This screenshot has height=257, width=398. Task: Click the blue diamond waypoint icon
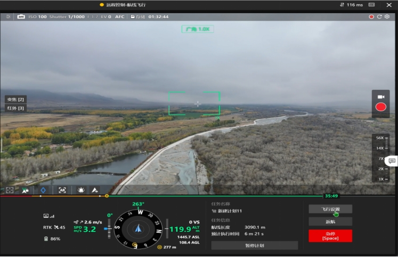point(43,190)
